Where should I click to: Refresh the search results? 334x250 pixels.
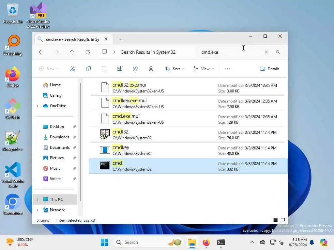tap(88, 52)
